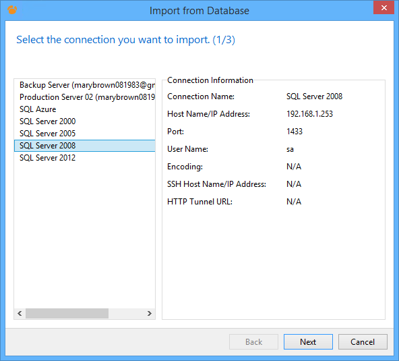Viewport: 399px width, 361px height.
Task: Click the Connection Information group title
Action: (x=210, y=80)
